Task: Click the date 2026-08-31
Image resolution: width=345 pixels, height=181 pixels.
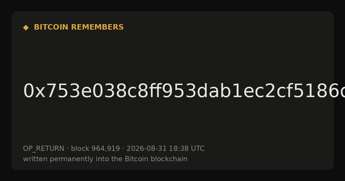Action: coord(146,149)
